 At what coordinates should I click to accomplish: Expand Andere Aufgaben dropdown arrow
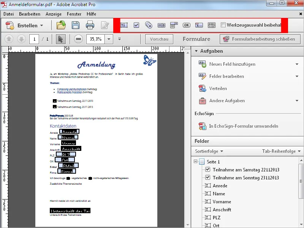click(x=297, y=101)
